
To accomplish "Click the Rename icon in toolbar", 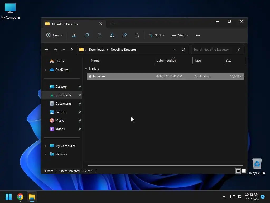I will click(x=112, y=35).
